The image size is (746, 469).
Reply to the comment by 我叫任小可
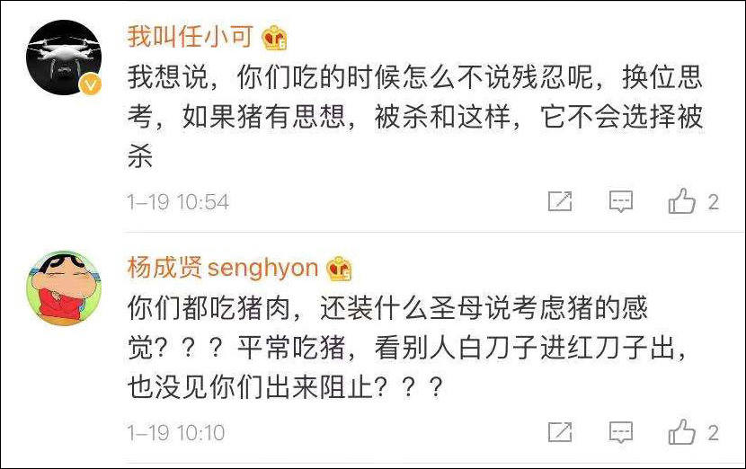[621, 202]
